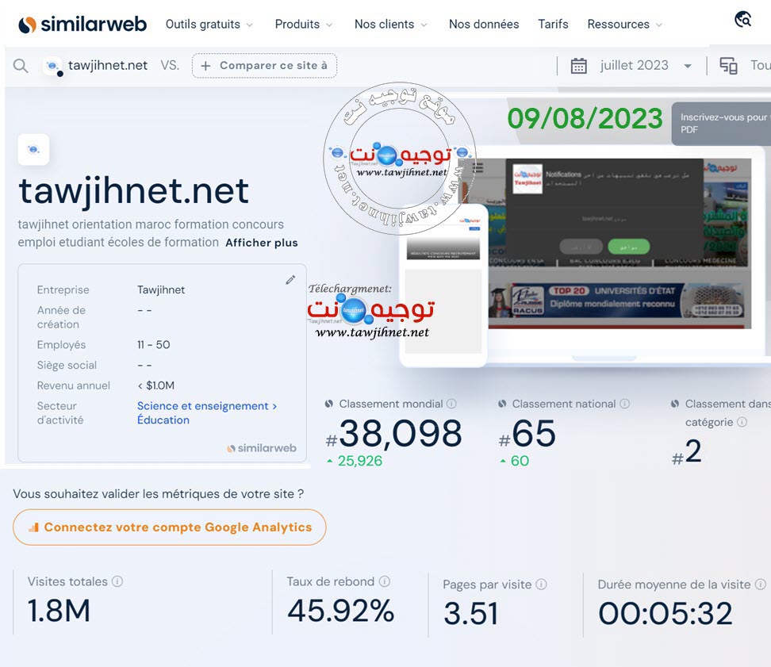Click the 3.51 pages per visit value
Image resolution: width=771 pixels, height=667 pixels.
coord(471,614)
